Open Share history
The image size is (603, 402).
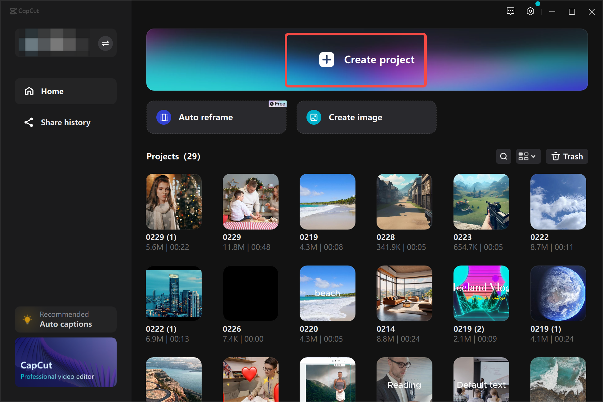[65, 122]
